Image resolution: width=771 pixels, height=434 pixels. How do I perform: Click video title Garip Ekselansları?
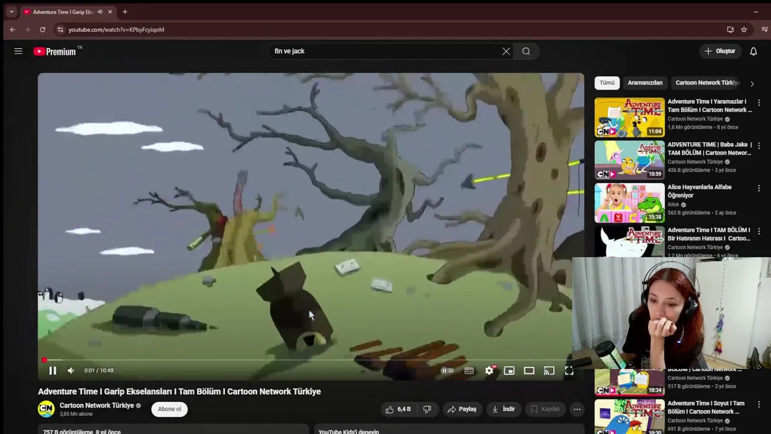179,392
